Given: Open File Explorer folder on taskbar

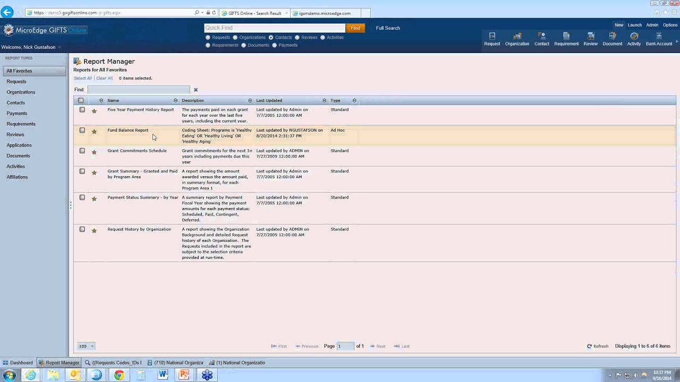Looking at the screenshot, I should pyautogui.click(x=53, y=375).
